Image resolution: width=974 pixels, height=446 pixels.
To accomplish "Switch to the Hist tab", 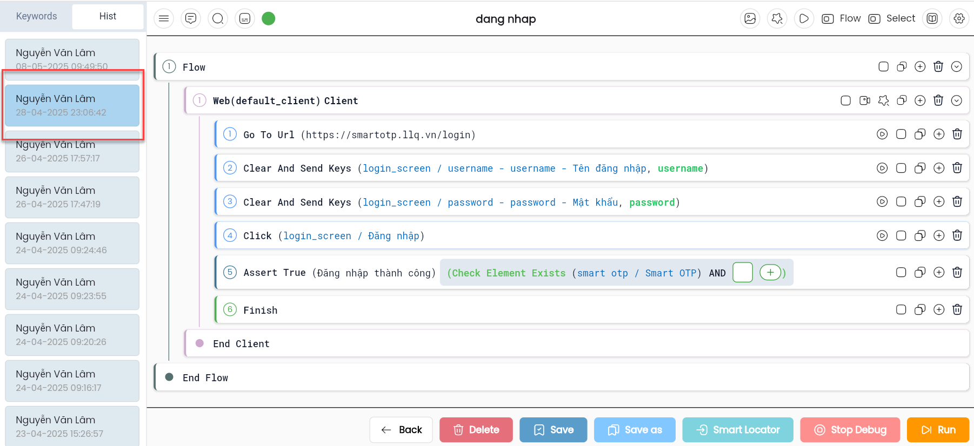I will pos(108,16).
